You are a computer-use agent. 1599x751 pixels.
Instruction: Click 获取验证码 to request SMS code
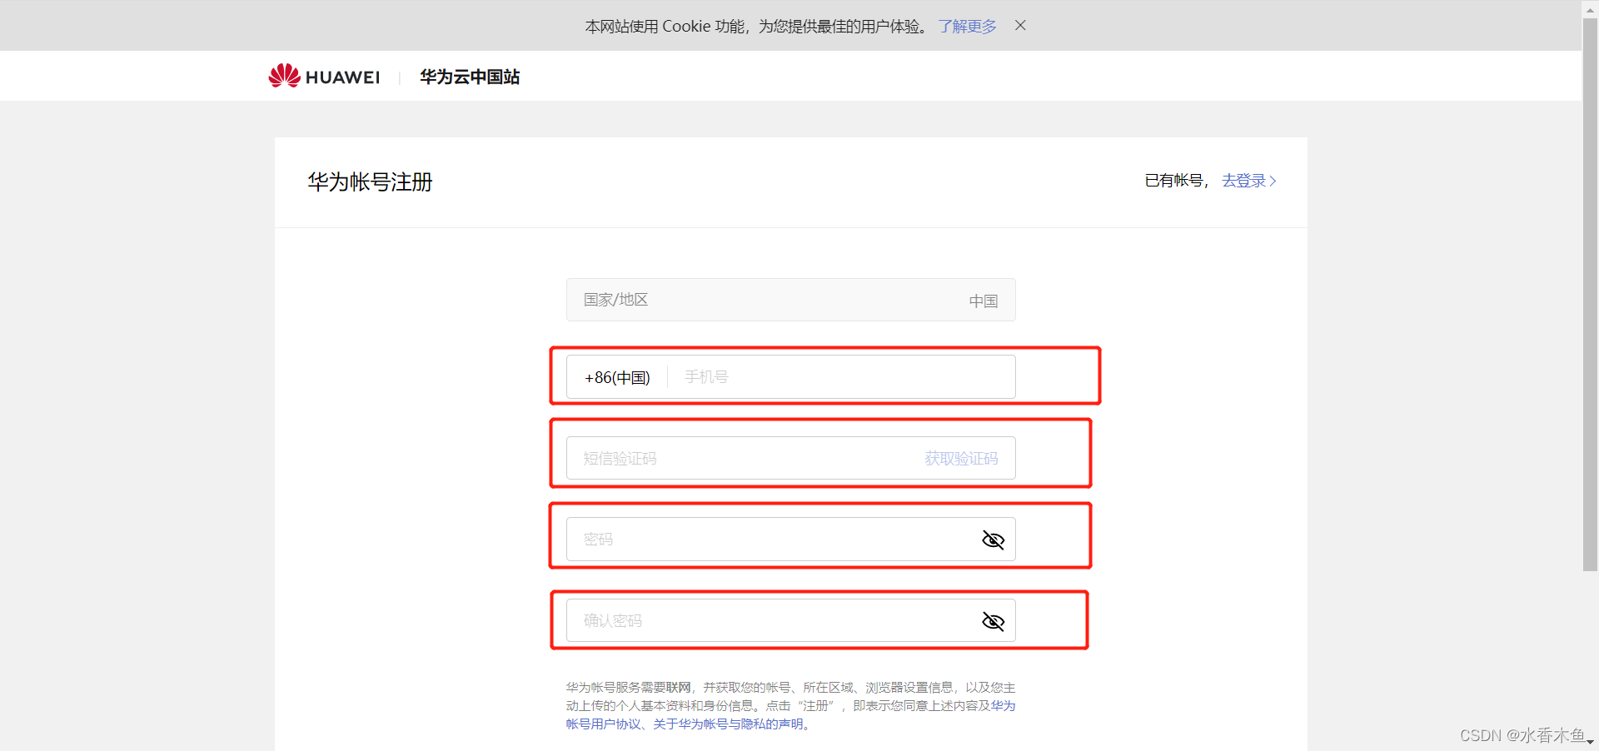click(x=959, y=458)
